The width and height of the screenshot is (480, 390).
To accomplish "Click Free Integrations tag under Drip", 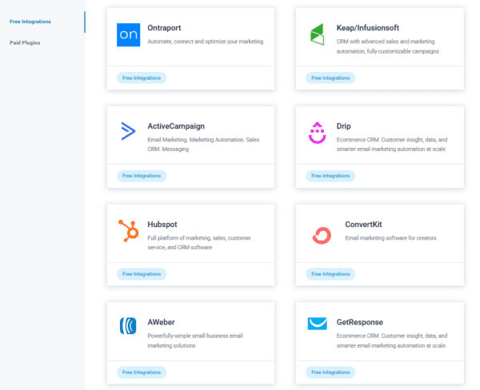I will [330, 176].
